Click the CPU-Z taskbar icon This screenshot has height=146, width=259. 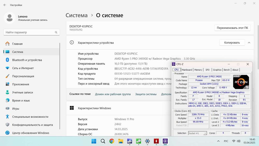(x=165, y=141)
